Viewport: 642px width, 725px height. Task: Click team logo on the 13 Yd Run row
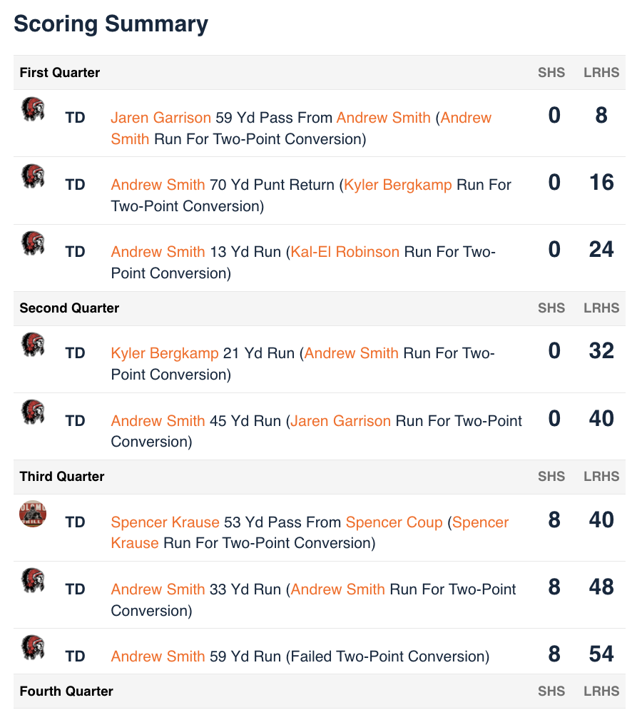33,243
